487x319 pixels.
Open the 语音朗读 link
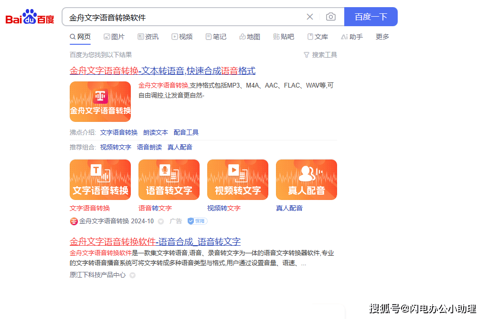pos(149,147)
